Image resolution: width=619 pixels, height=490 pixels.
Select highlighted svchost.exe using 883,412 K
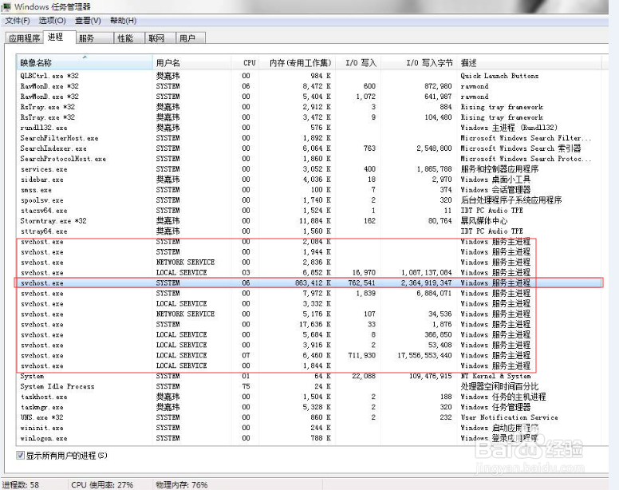309,283
